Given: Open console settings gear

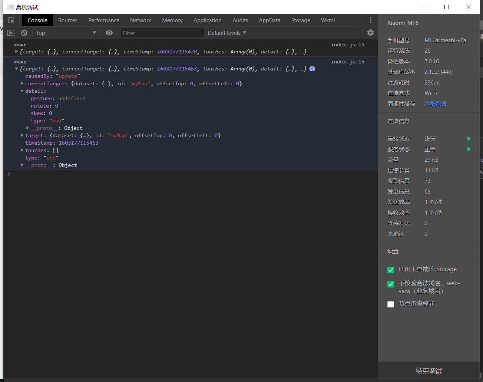Looking at the screenshot, I should coord(370,33).
